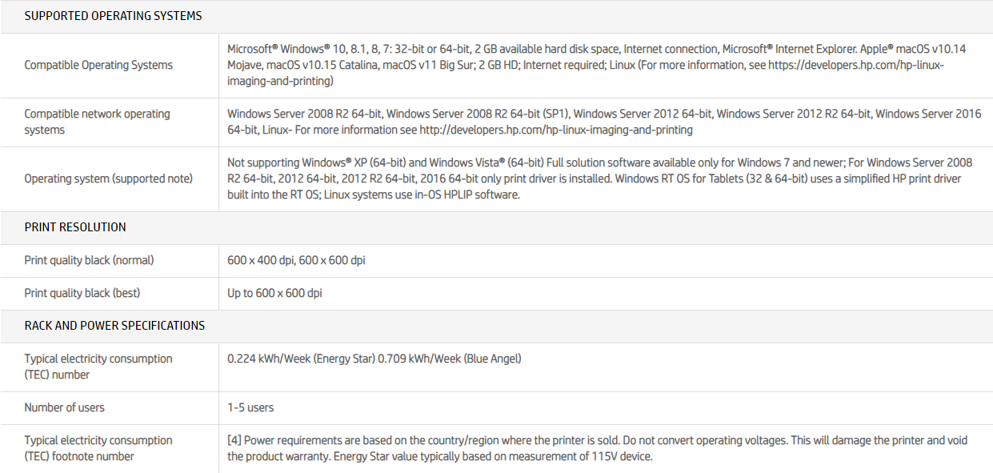Select the 1-5 users value
Screen dimensions: 993x473
click(x=250, y=407)
